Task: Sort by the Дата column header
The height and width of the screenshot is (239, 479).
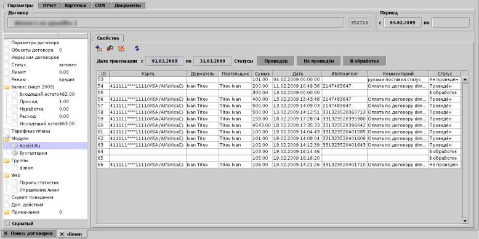Action: pyautogui.click(x=297, y=74)
